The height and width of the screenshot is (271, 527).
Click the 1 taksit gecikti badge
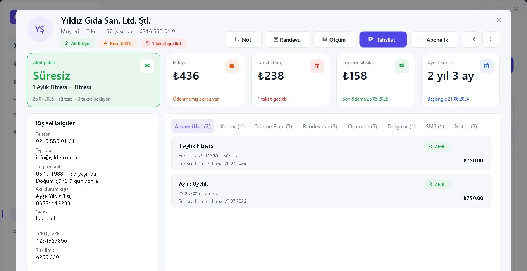tap(164, 44)
